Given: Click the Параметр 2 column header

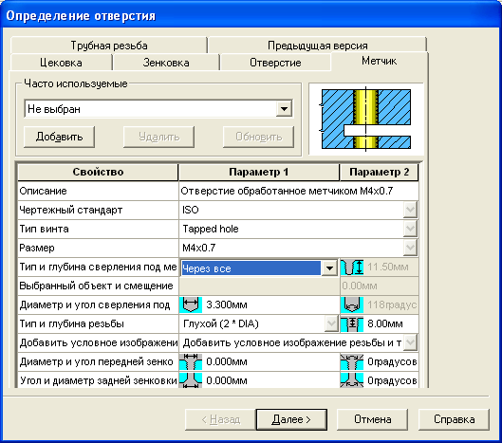Looking at the screenshot, I should pos(379,172).
